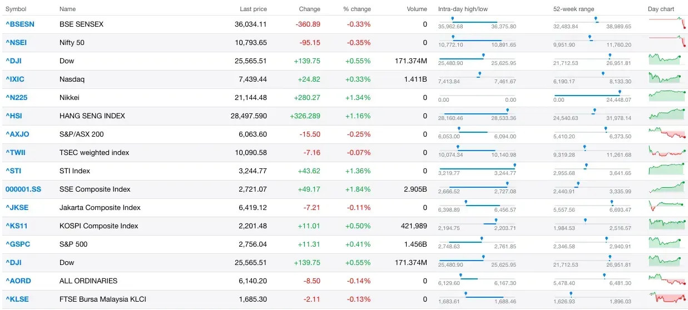Select the name "TSEC weighted index"
Viewport: 688px width, 310px height.
[x=94, y=153]
